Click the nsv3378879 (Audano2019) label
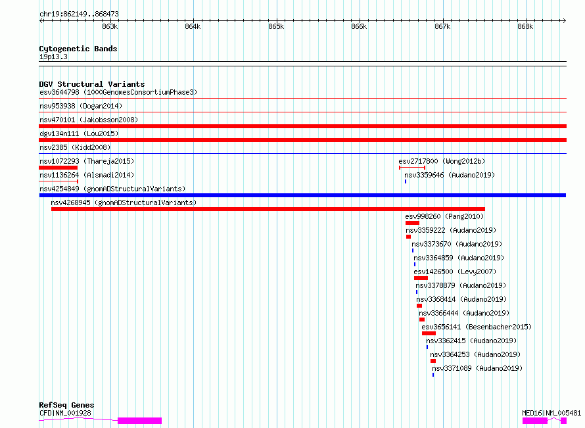 coord(461,285)
